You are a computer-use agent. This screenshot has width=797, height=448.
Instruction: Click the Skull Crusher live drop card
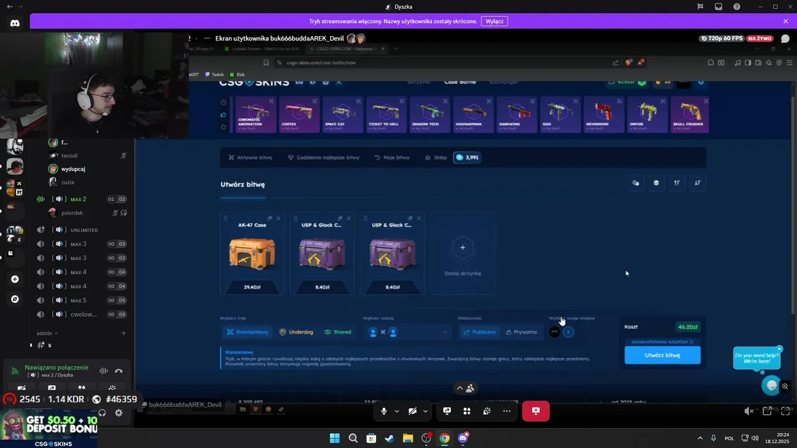click(x=689, y=115)
